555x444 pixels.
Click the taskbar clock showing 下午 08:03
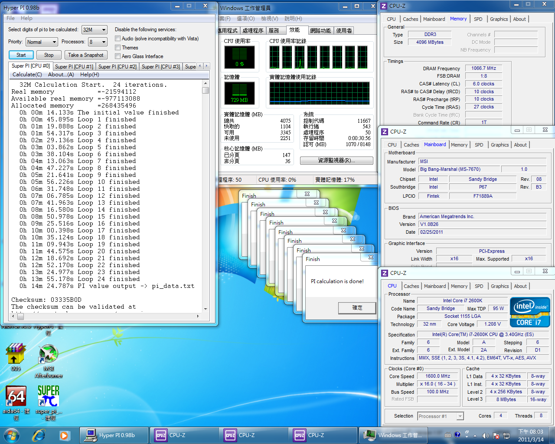pos(531,435)
